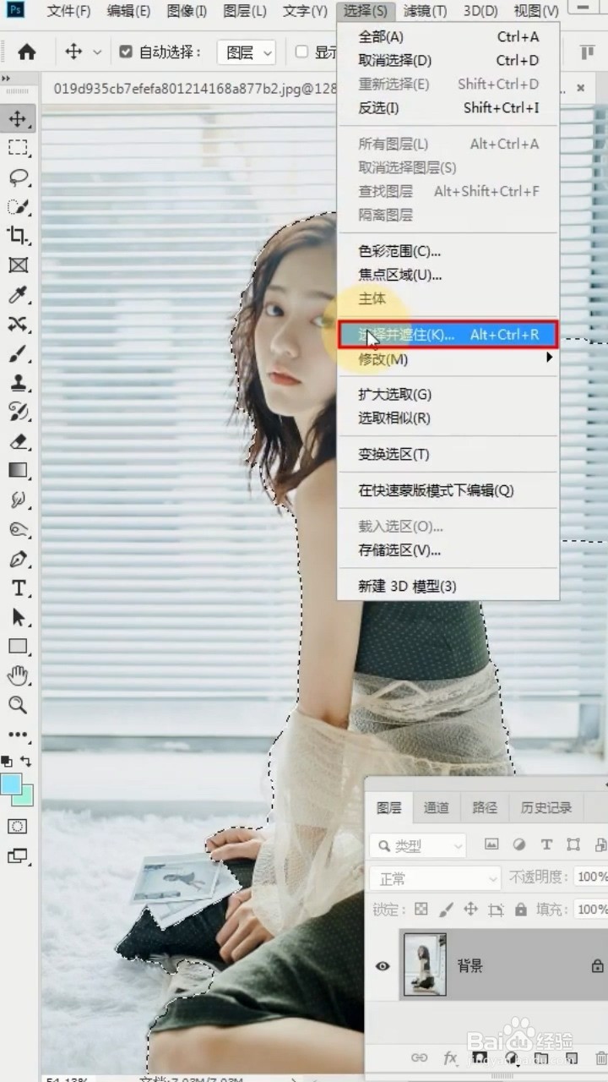Select the Eyedropper tool
Viewport: 608px width, 1082px height.
pos(18,295)
